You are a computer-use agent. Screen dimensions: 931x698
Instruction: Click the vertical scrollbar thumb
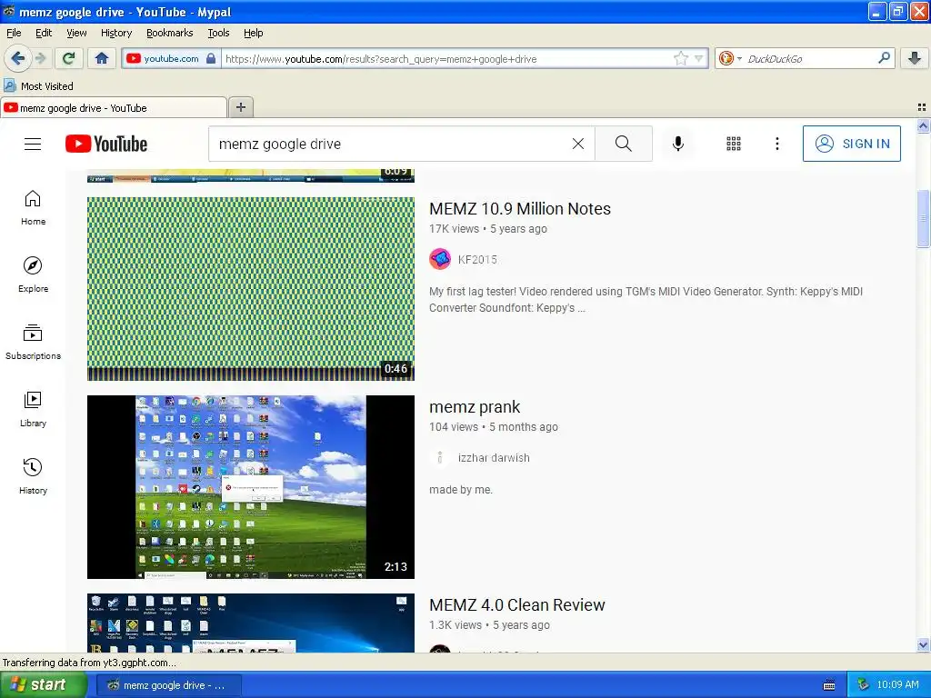[923, 218]
